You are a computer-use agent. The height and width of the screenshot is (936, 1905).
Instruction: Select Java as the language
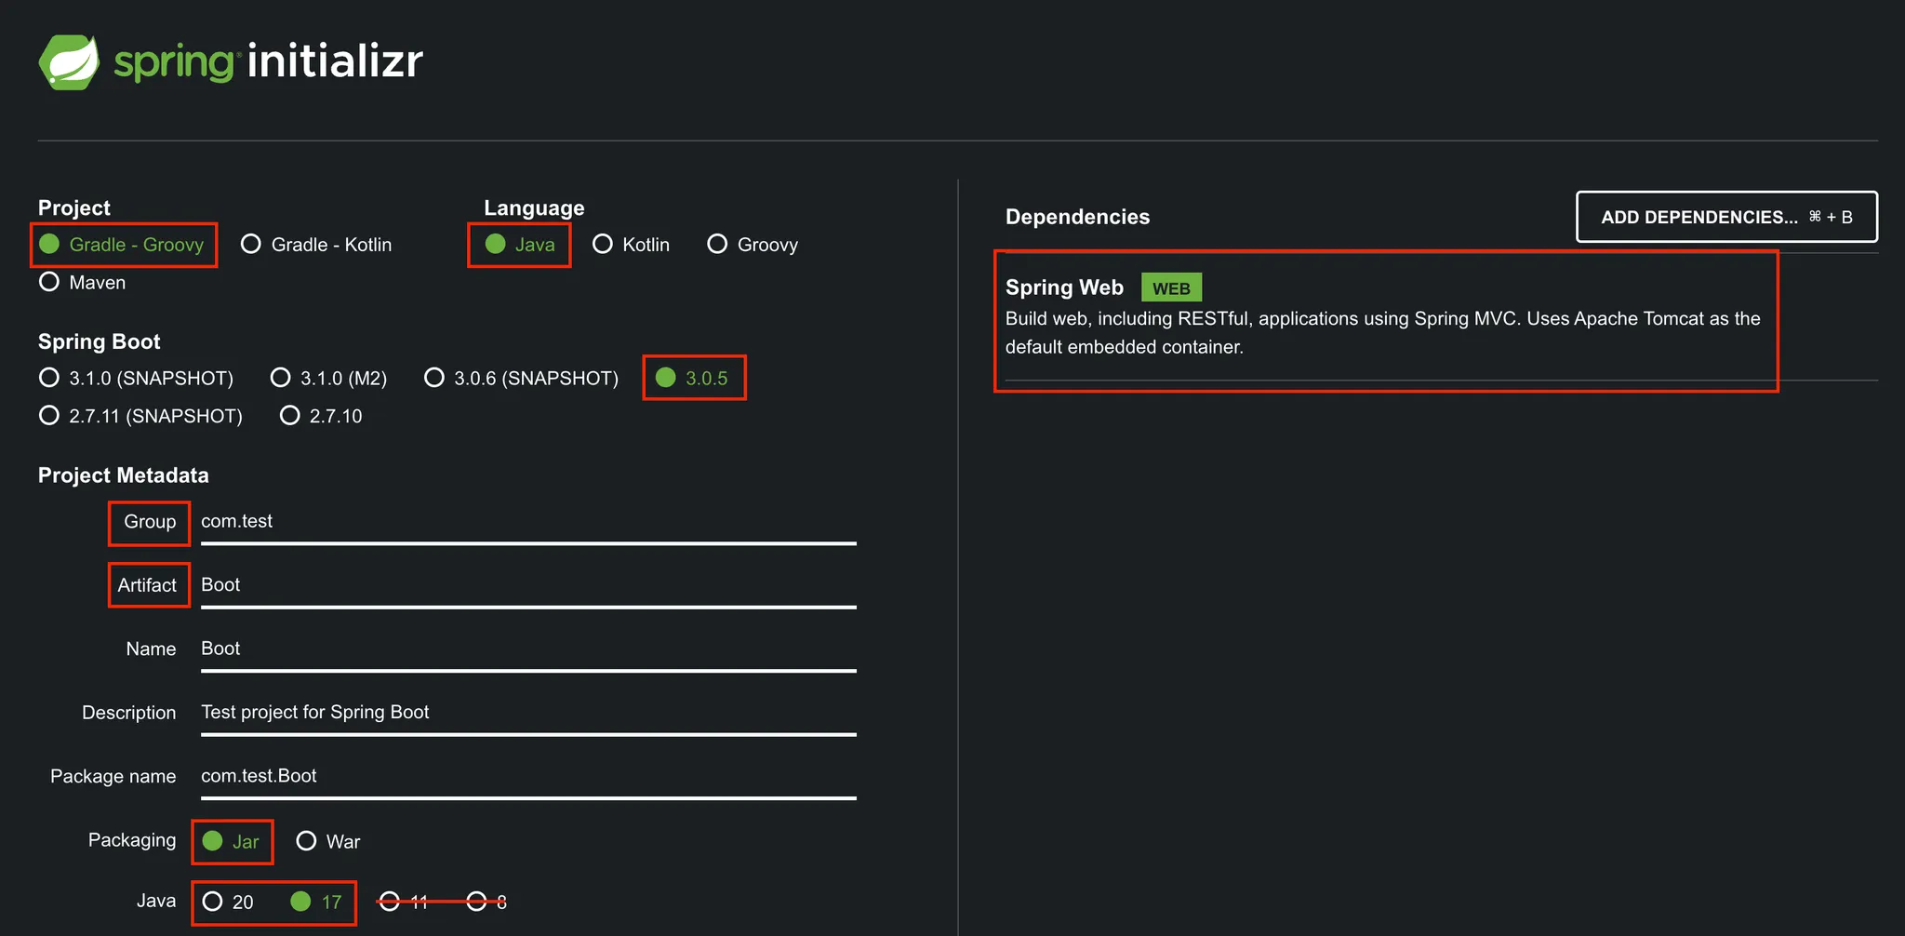click(520, 245)
